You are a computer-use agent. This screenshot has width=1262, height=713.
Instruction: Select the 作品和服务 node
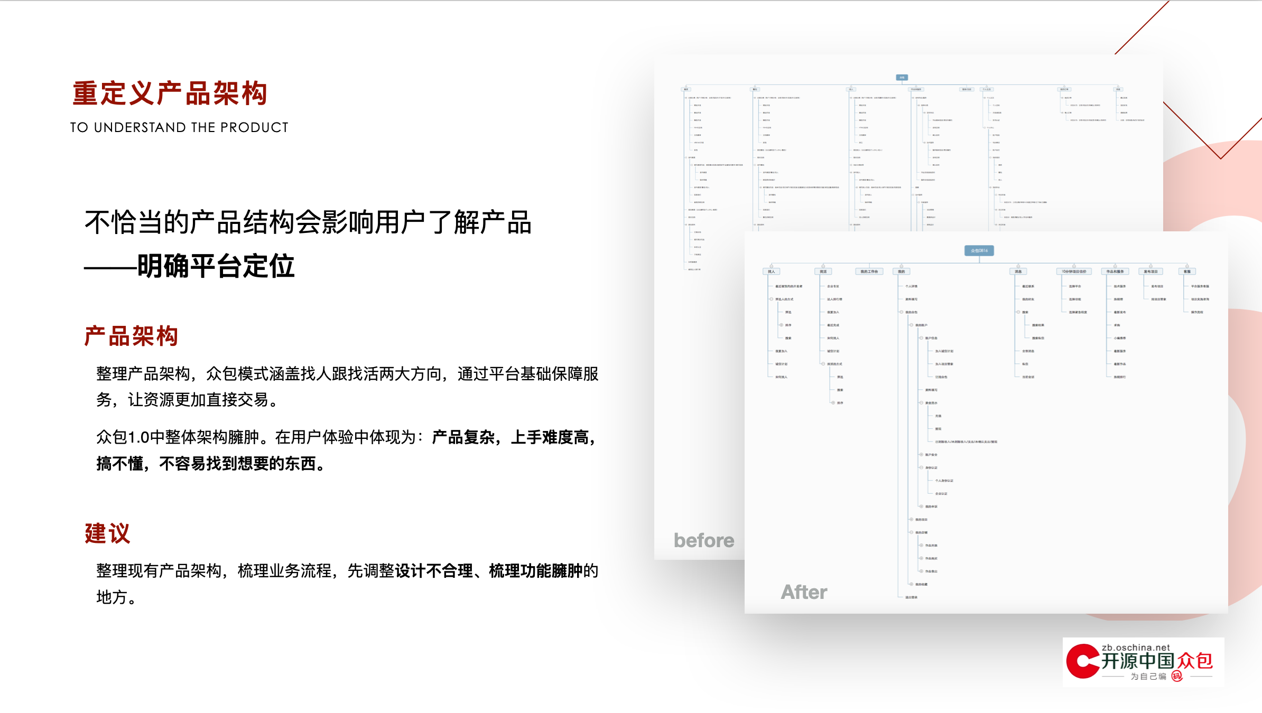(1115, 271)
